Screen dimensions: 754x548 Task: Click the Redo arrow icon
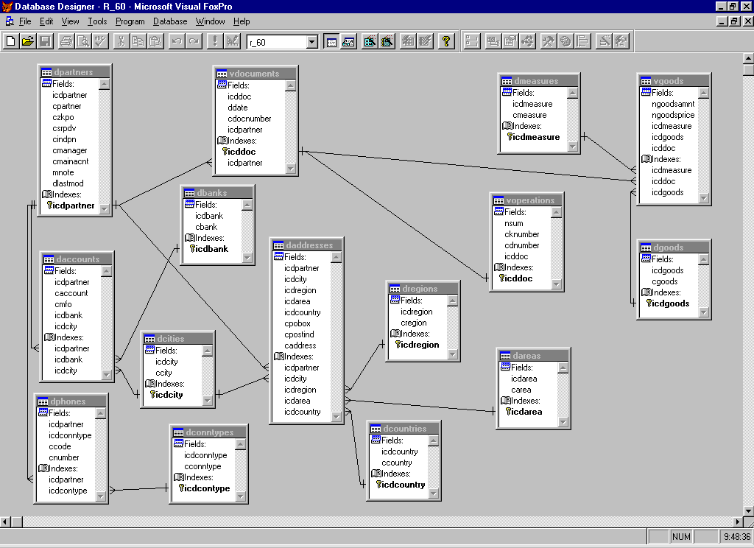click(194, 41)
